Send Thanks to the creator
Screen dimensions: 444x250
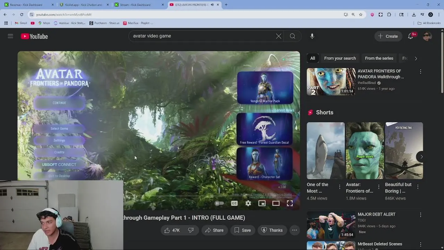point(272,230)
